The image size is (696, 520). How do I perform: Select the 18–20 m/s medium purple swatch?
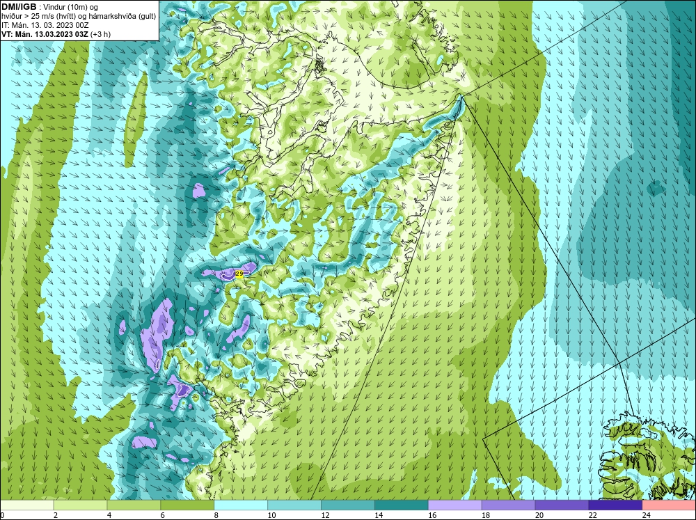click(508, 505)
